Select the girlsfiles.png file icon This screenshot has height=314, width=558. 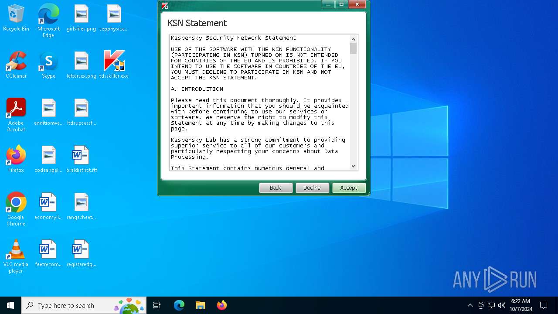(x=81, y=18)
